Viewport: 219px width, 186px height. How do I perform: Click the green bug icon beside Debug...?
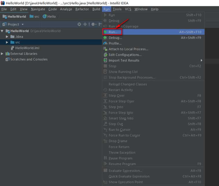(x=105, y=38)
